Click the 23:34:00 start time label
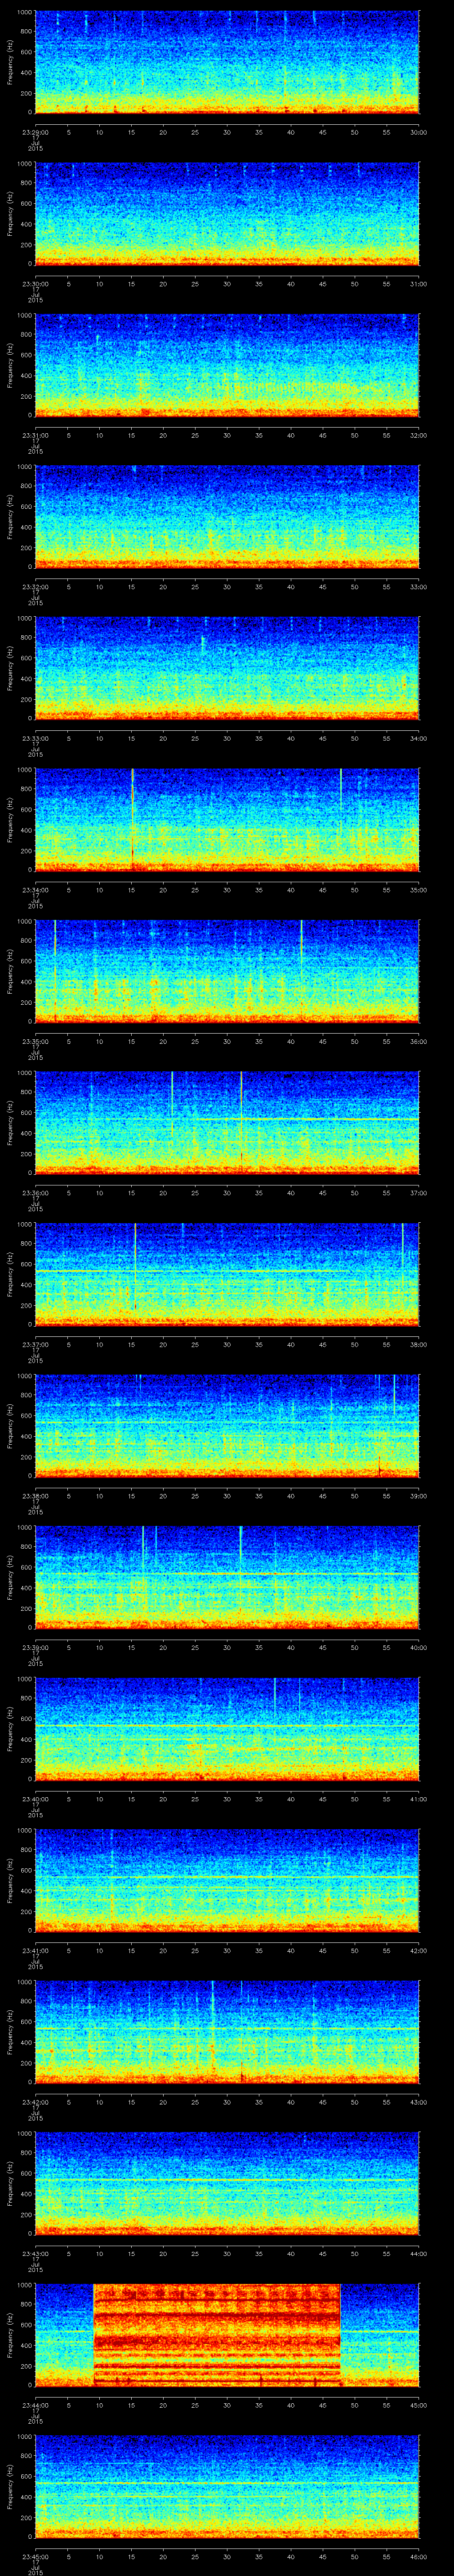 [36, 890]
